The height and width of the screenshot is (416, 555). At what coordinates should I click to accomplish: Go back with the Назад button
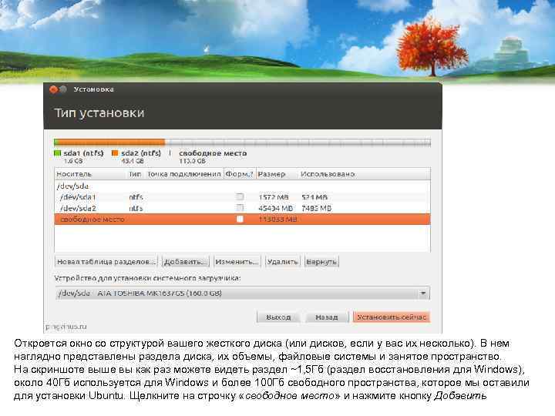326,317
